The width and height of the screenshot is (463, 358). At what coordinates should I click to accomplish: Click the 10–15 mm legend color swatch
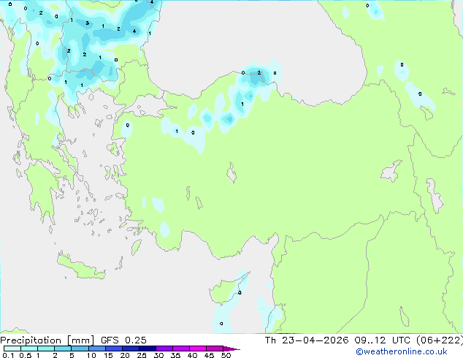tap(96, 349)
